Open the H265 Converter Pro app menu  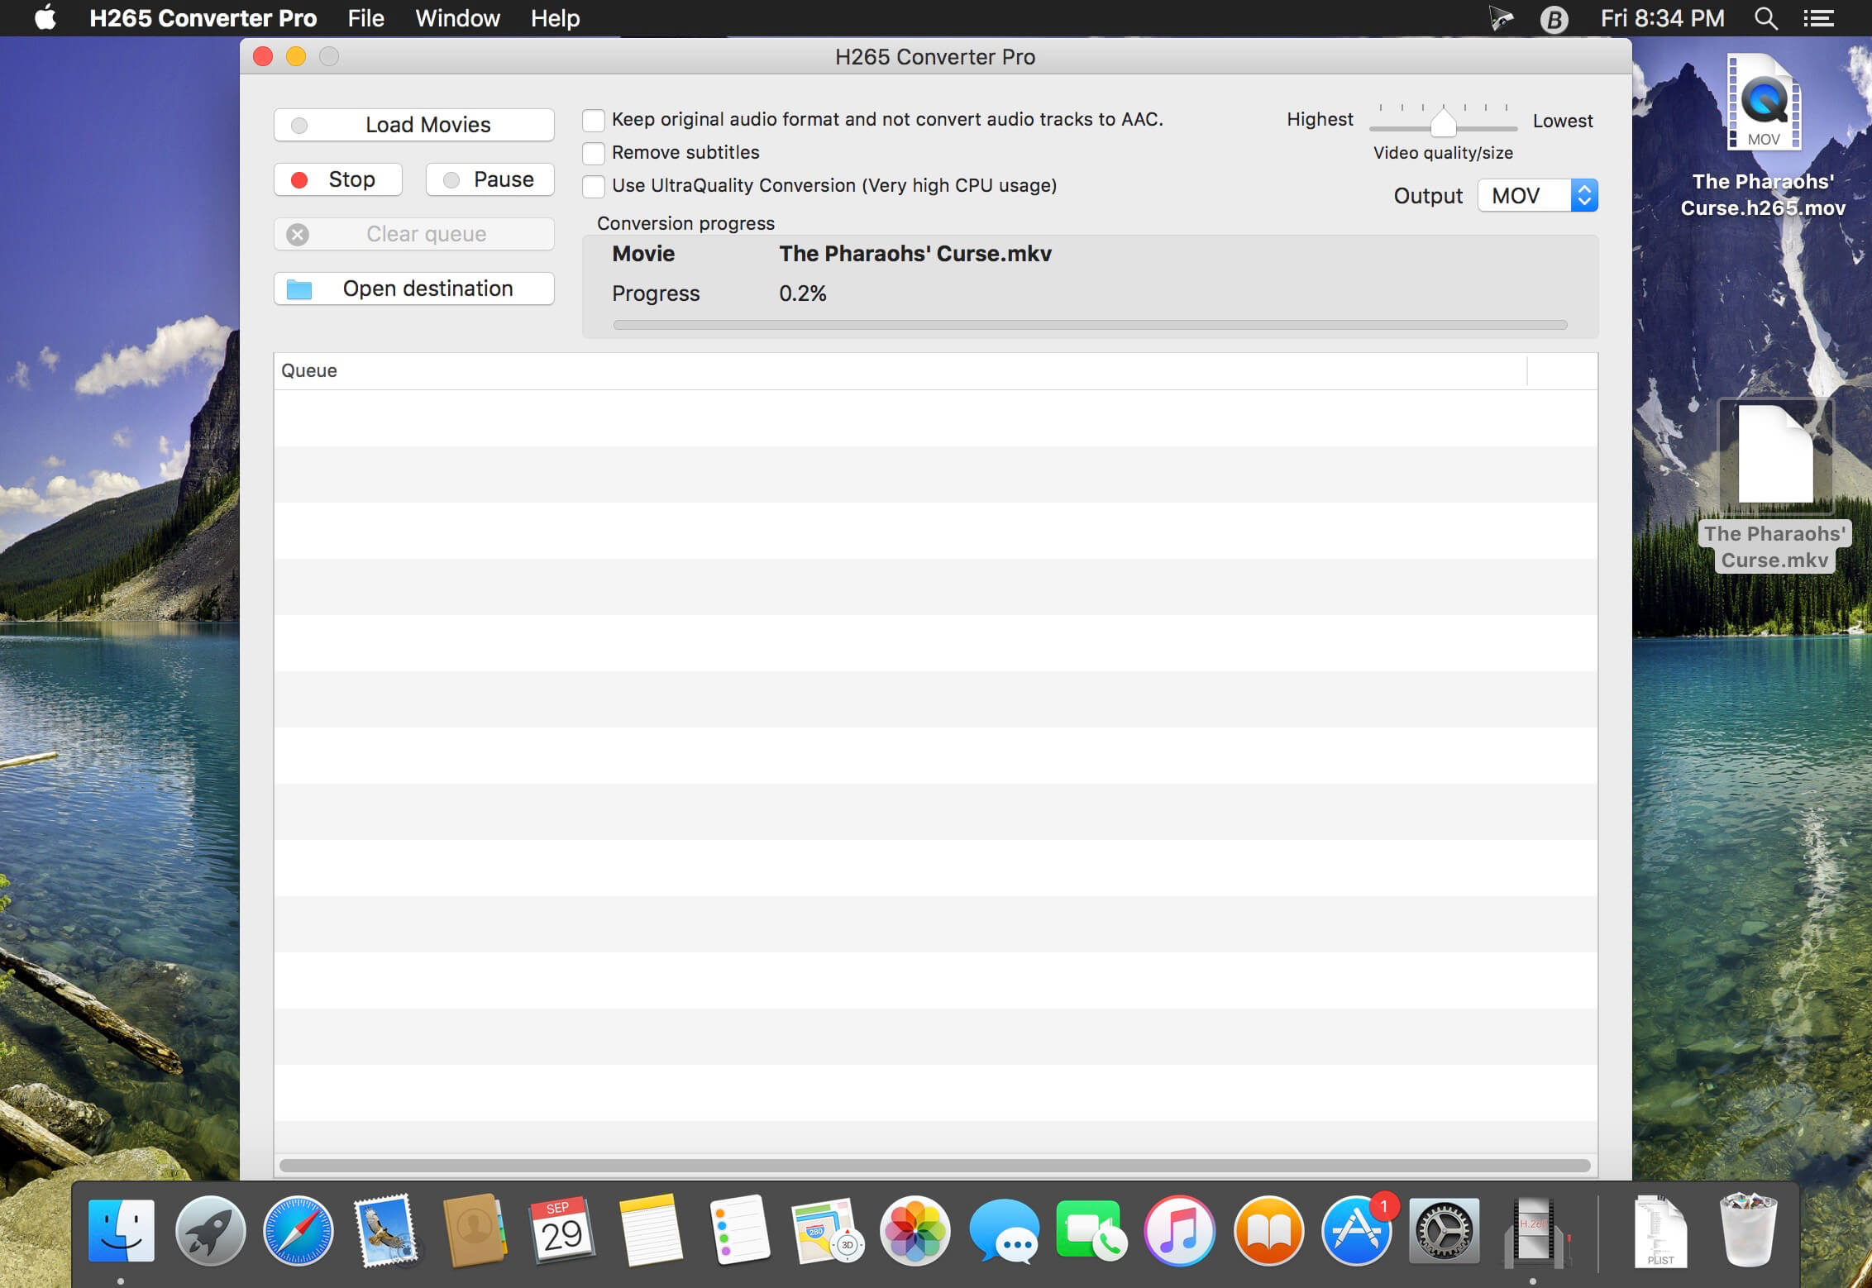pos(203,18)
